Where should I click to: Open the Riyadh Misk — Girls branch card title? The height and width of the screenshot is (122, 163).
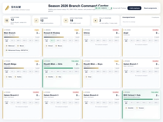pos(53,64)
